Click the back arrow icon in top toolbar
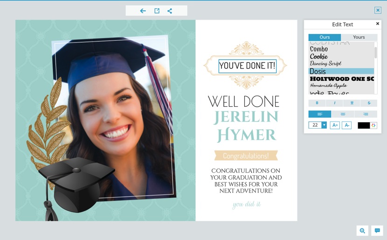The width and height of the screenshot is (387, 240). (x=143, y=11)
